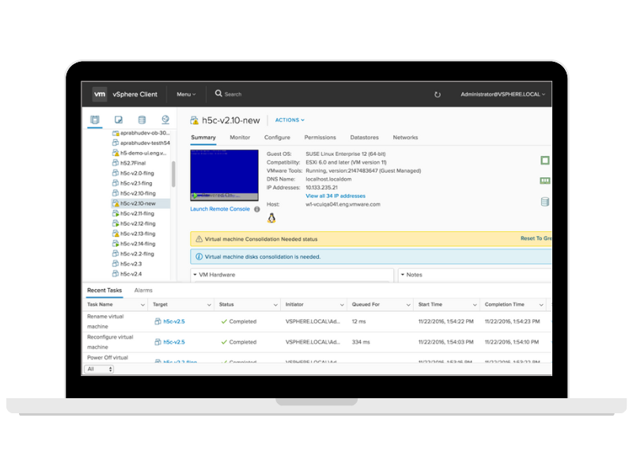Open the Permissions tab
Image resolution: width=633 pixels, height=475 pixels.
[320, 137]
